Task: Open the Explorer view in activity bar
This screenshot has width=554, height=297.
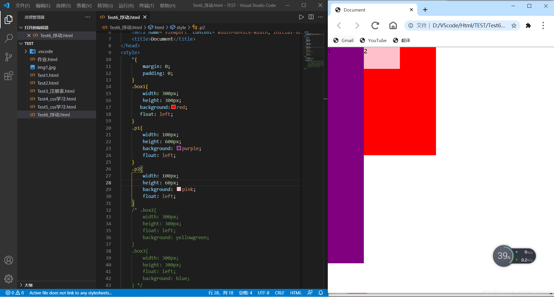Action: pos(9,20)
